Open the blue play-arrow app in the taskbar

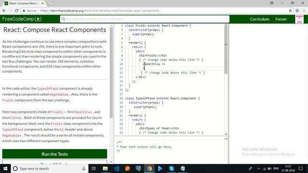click(x=160, y=169)
